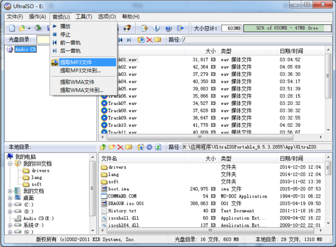Choose 前一音轨 menu entry
336x247 pixels.
pos(84,43)
